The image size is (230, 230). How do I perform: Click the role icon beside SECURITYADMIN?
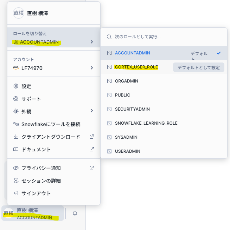[109, 109]
